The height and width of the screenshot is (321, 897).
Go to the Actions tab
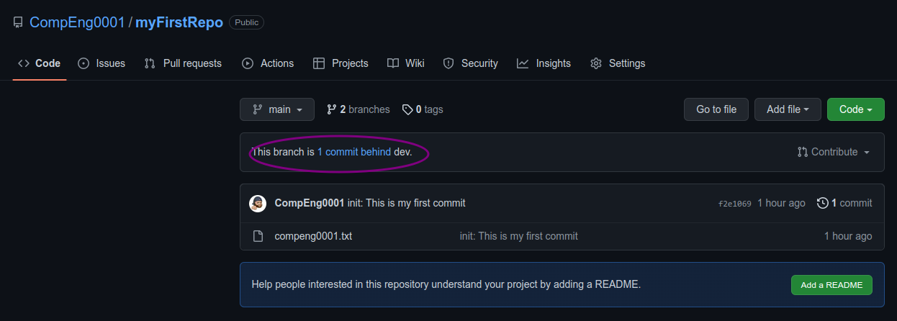click(268, 63)
